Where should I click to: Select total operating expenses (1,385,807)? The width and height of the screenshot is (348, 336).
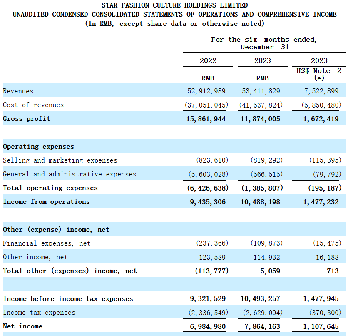[x=262, y=188]
